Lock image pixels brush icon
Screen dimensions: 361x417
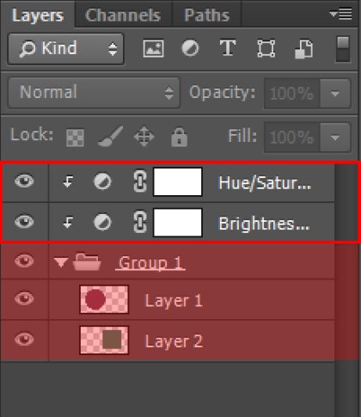tap(111, 137)
